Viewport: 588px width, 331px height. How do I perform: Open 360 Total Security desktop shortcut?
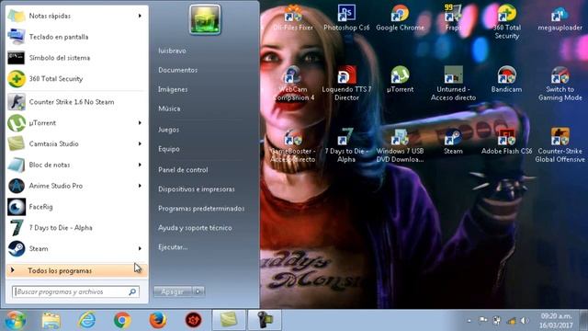click(506, 22)
